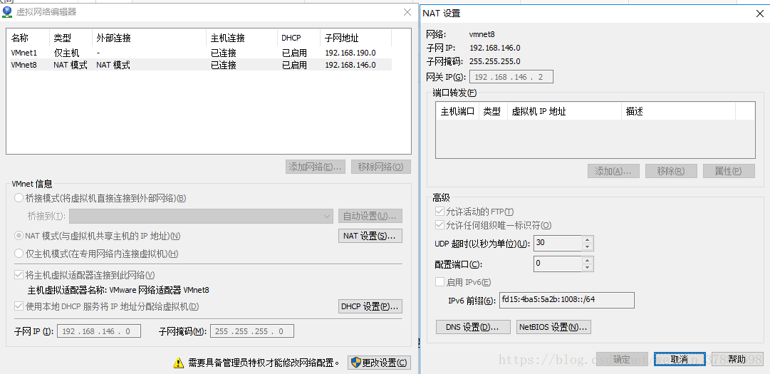Select the NAT mode radio button

pyautogui.click(x=19, y=236)
